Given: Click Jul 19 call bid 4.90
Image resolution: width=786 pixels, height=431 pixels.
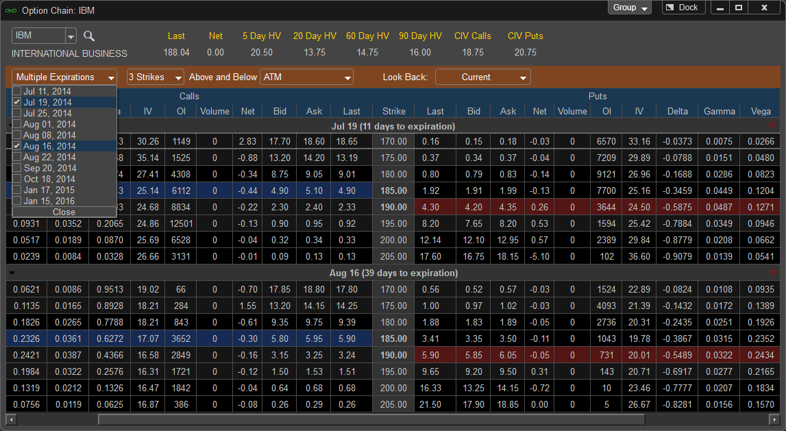Looking at the screenshot, I should click(x=280, y=190).
